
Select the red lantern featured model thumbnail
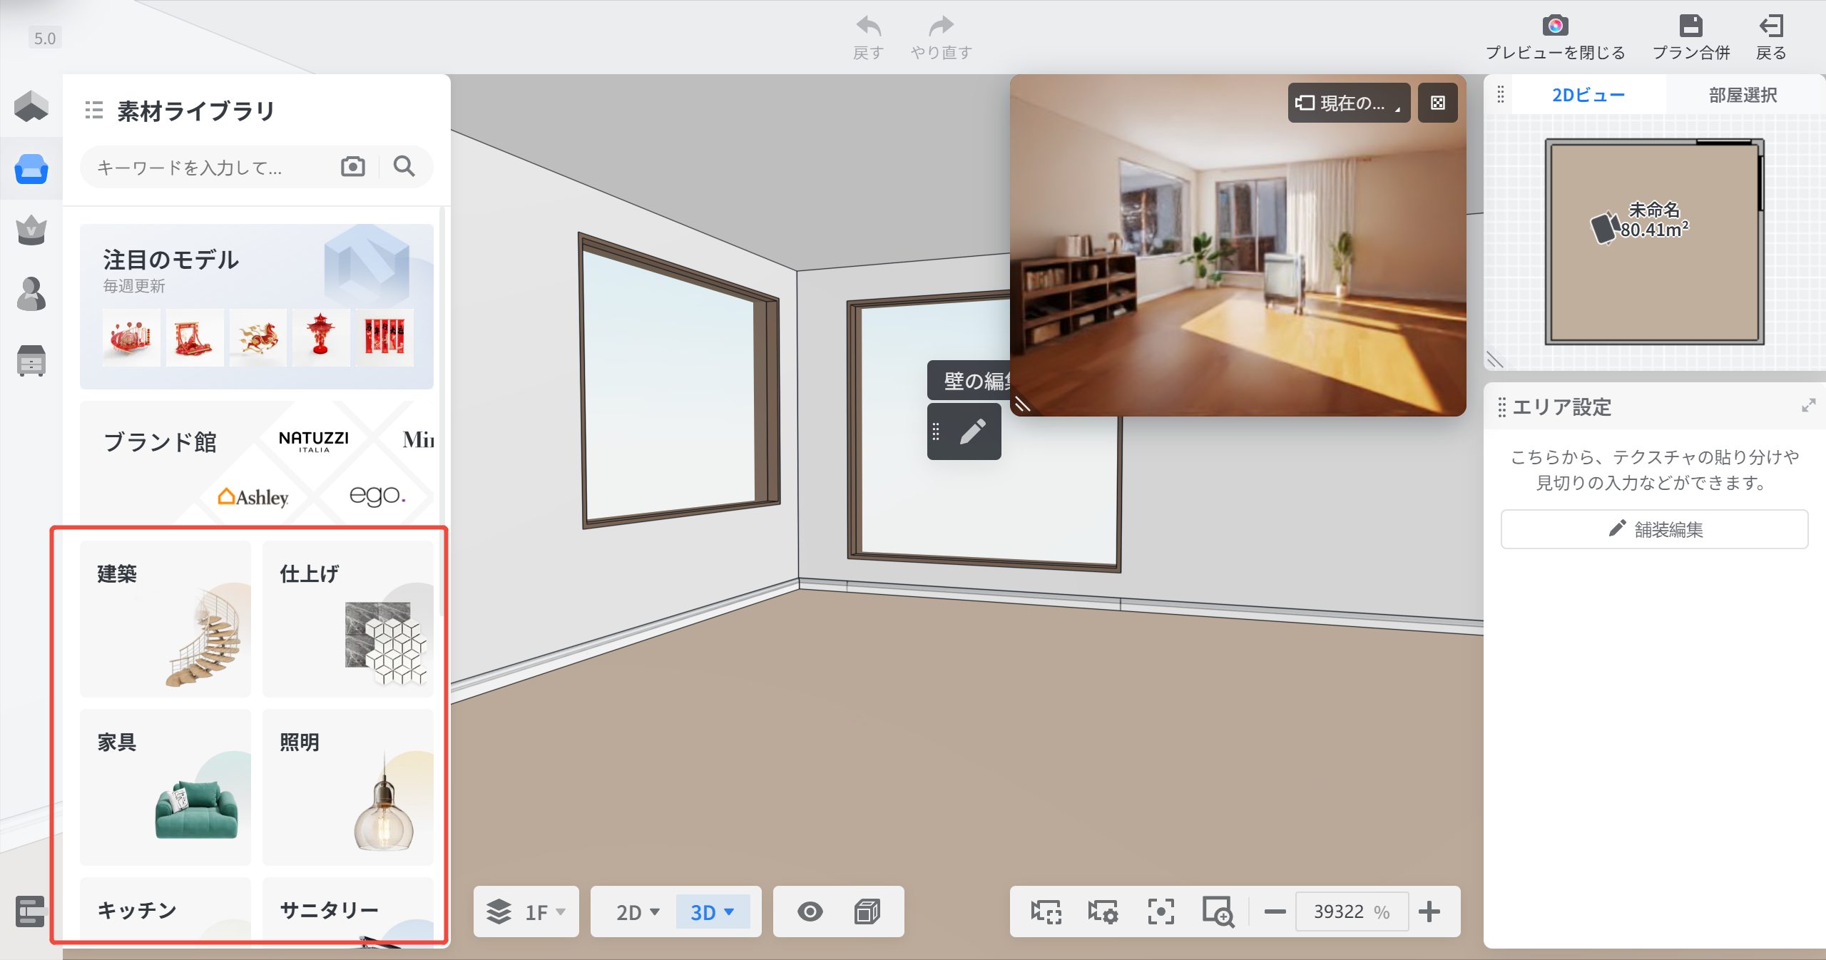click(322, 337)
